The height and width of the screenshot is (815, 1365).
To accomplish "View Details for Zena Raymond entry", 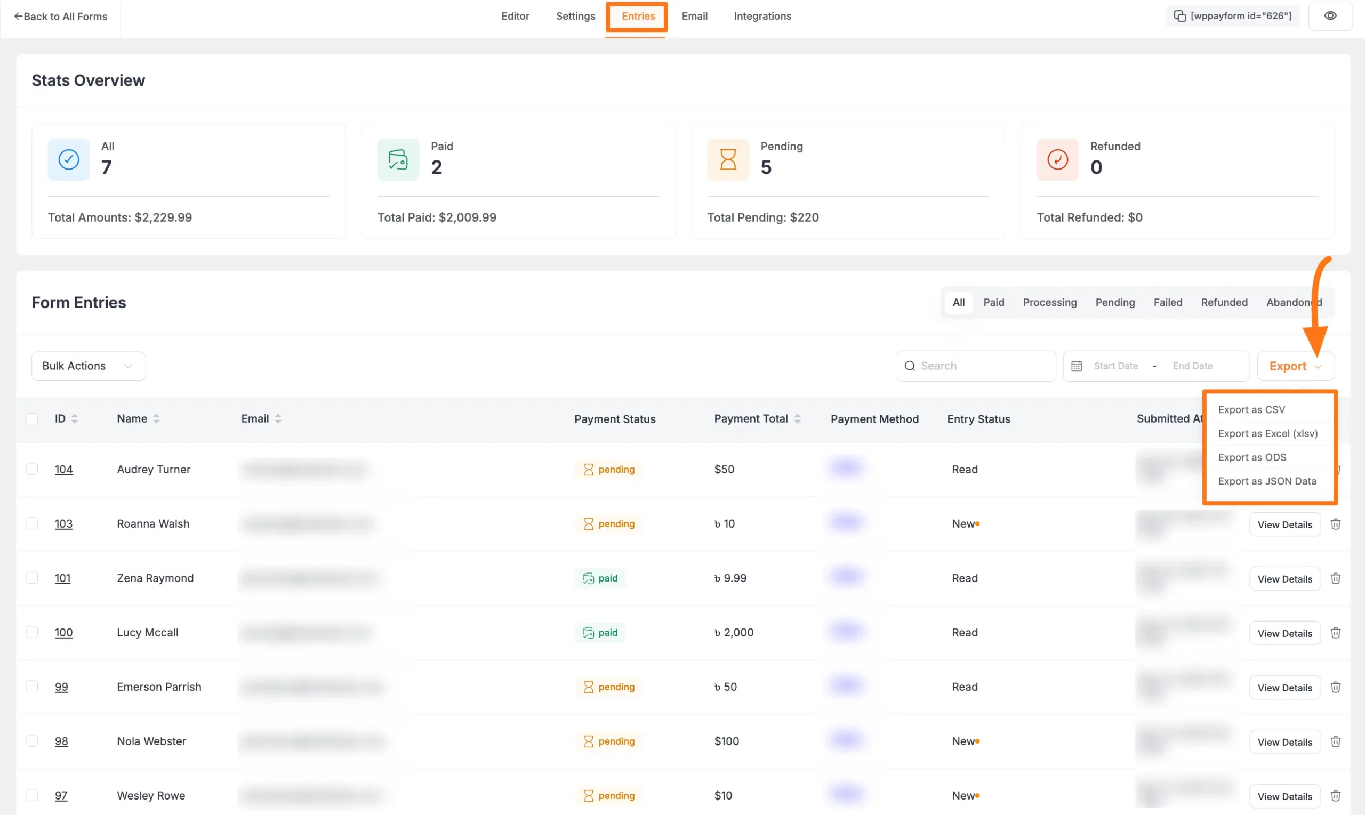I will tap(1284, 579).
